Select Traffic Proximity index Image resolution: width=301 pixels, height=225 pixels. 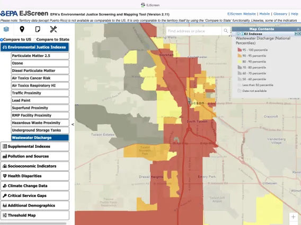click(x=40, y=93)
